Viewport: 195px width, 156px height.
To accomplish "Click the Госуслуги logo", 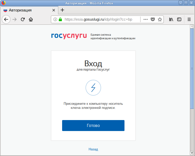I will point(69,36).
